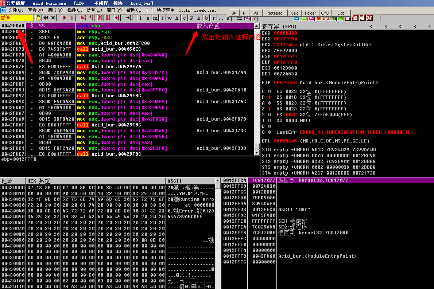Screen dimensions: 434x289
Task: Open Threads window via 't' button
Action: (x=162, y=18)
